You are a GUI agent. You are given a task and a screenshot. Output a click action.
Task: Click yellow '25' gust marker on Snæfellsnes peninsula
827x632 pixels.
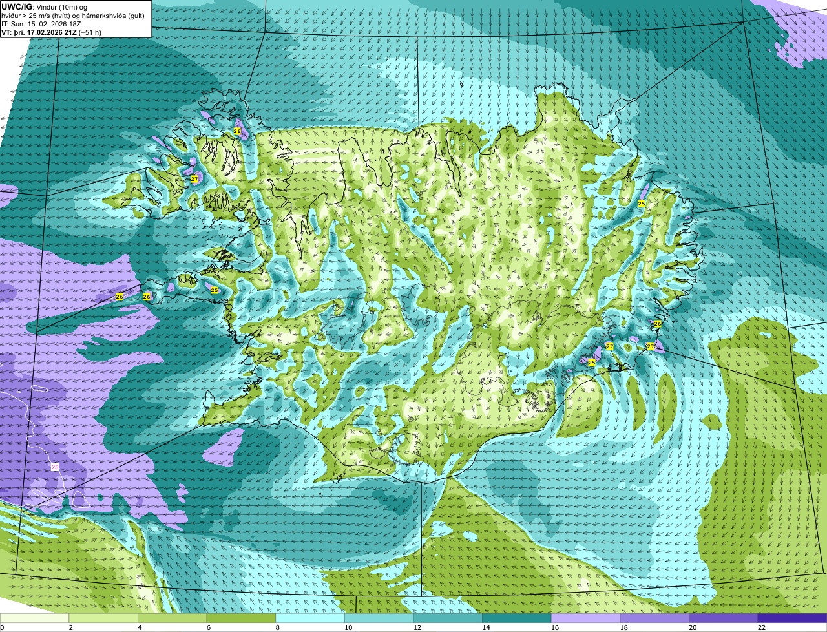click(215, 290)
